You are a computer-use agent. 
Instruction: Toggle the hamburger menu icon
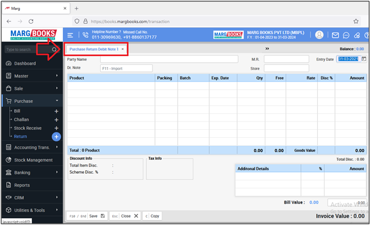[x=70, y=35]
